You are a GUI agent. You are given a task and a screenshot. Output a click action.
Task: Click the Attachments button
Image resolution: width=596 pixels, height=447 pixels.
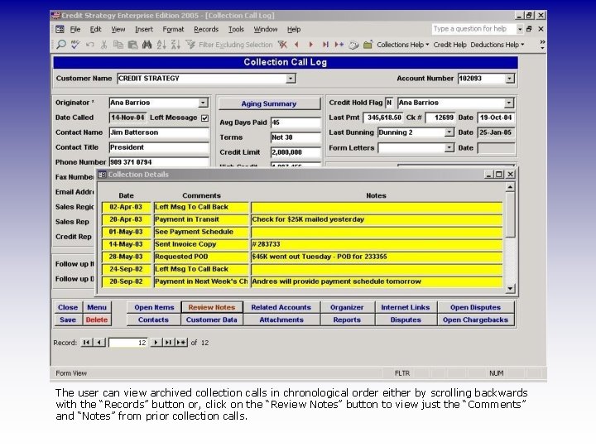click(x=281, y=320)
